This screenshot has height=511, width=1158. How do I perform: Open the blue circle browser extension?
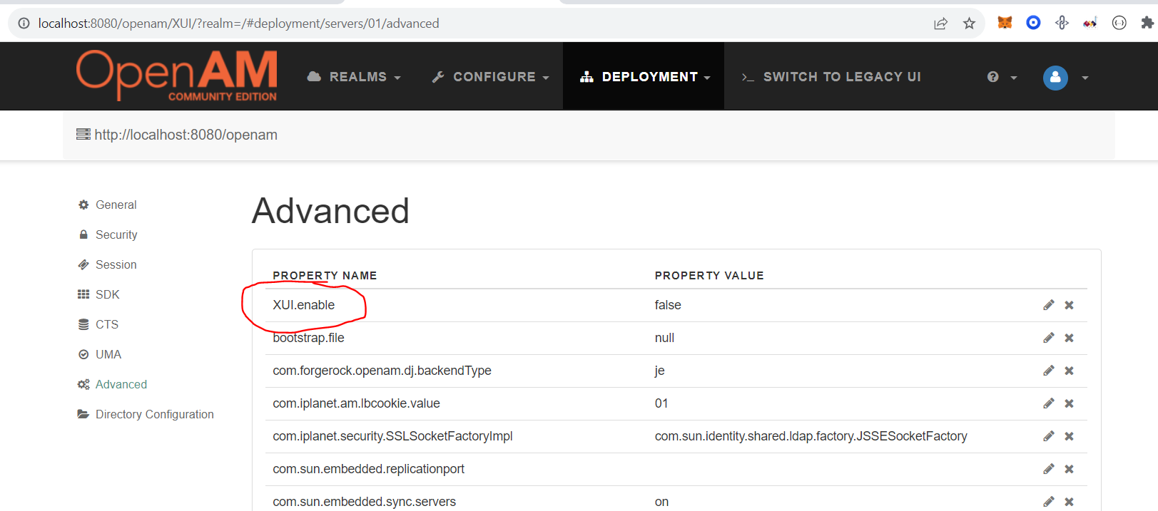click(1033, 23)
